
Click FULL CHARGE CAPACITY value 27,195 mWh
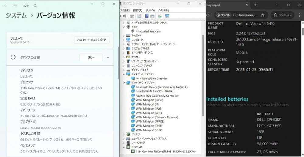[x=267, y=152]
